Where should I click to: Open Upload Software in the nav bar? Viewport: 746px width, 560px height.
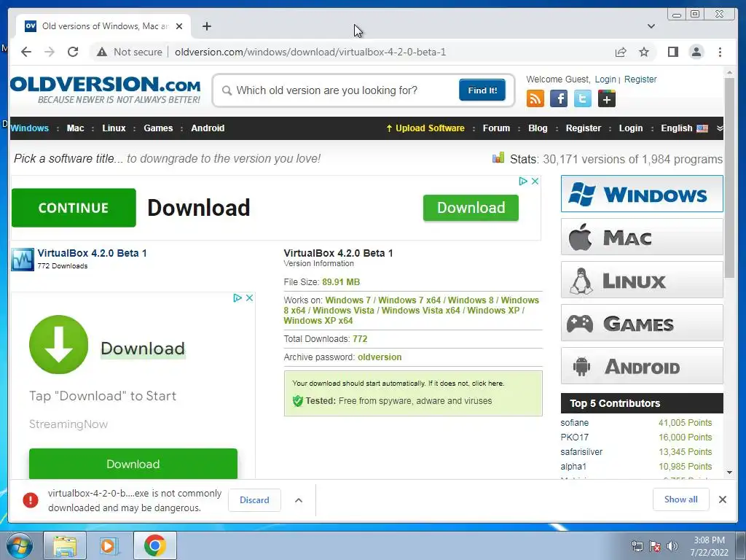(x=425, y=128)
